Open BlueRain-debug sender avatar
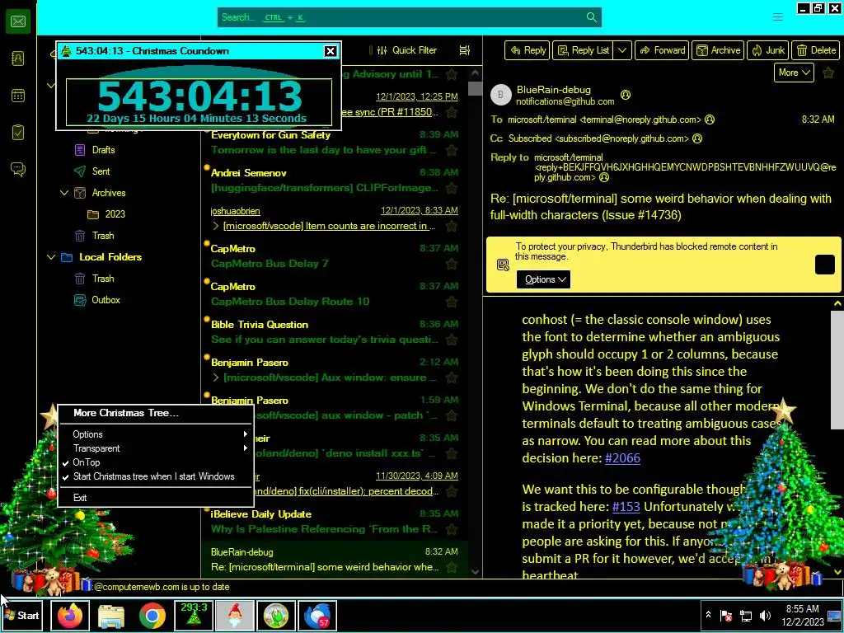Image resolution: width=844 pixels, height=633 pixels. (x=500, y=95)
